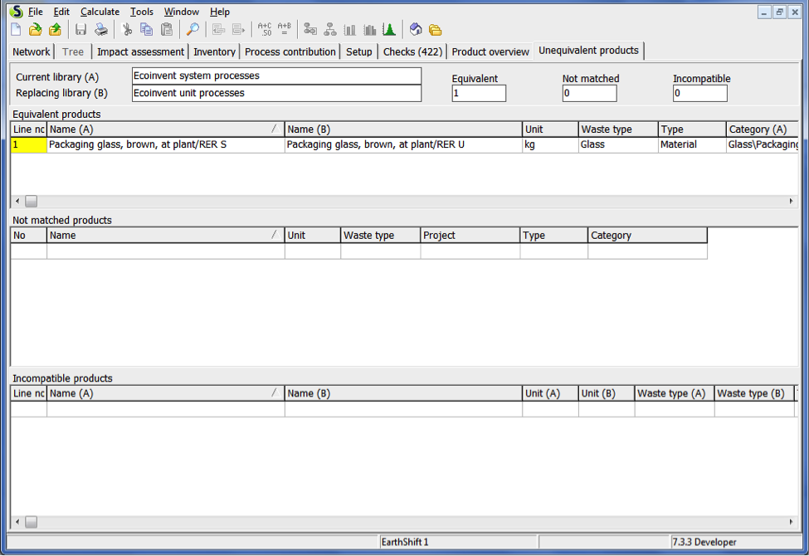Click Equivalent products scrollbar left arrow
The image size is (809, 556).
[x=17, y=201]
